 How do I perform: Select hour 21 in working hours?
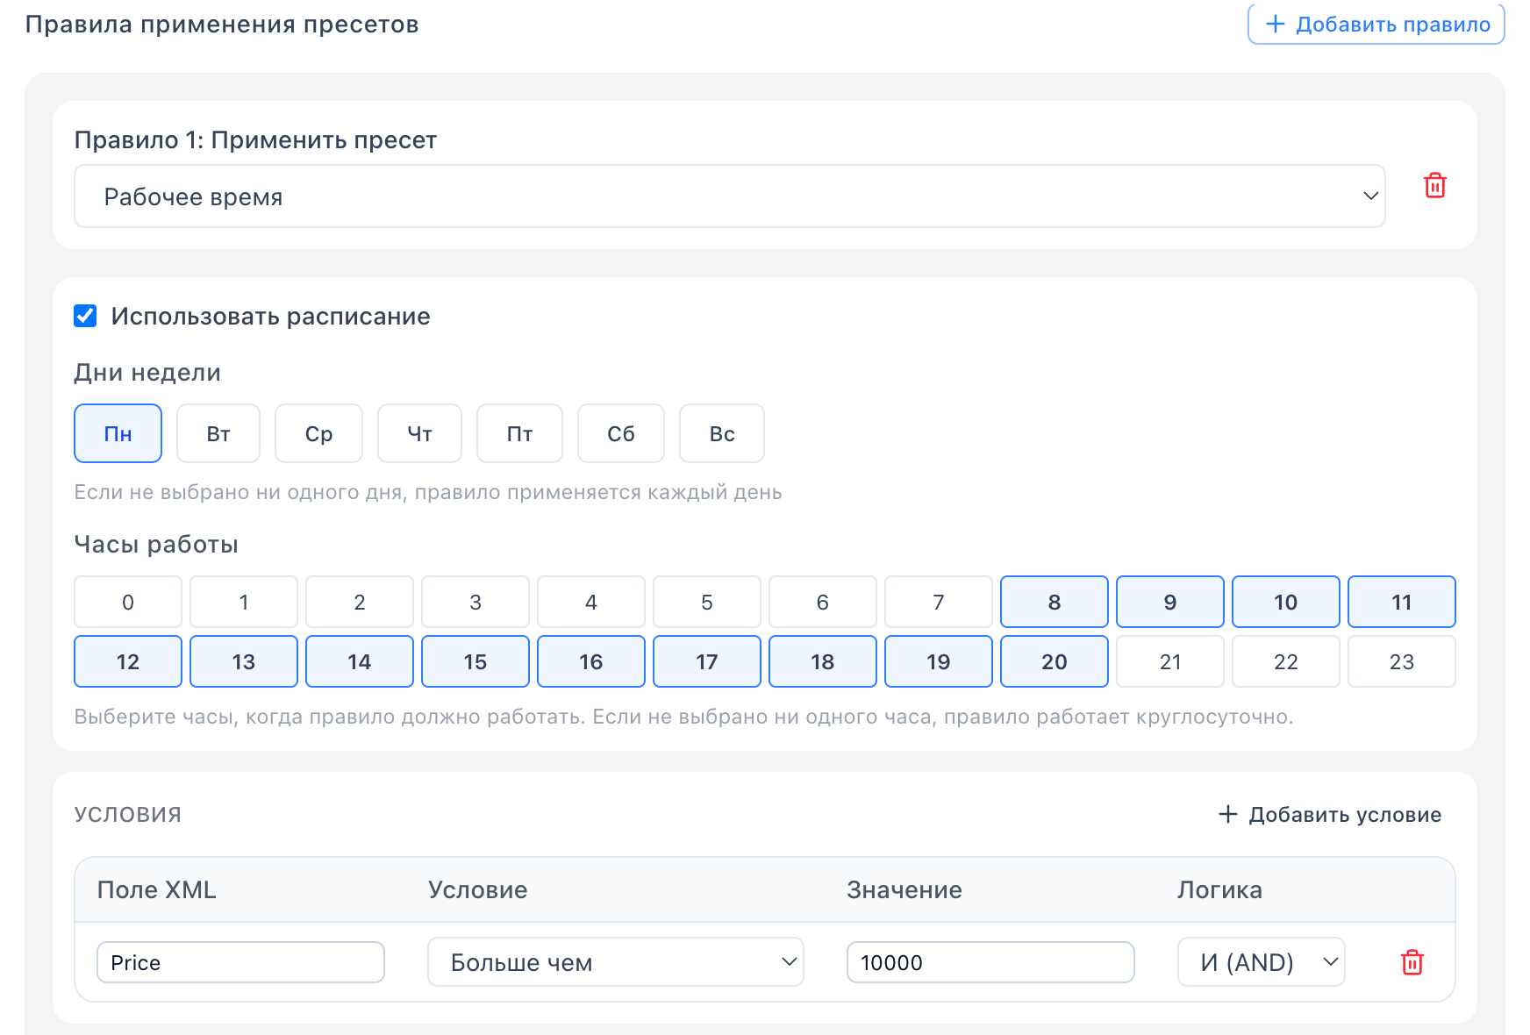[x=1169, y=661]
